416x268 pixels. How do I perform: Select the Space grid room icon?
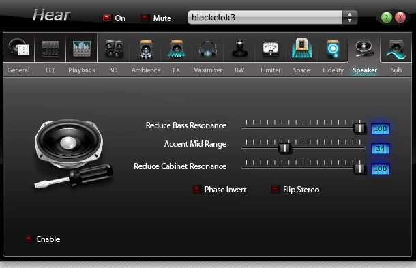pos(301,48)
